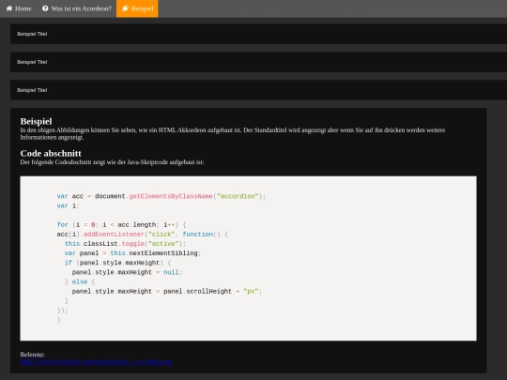Image resolution: width=507 pixels, height=380 pixels.
Task: Click the 'Code abschnitt' heading
Action: tap(51, 154)
